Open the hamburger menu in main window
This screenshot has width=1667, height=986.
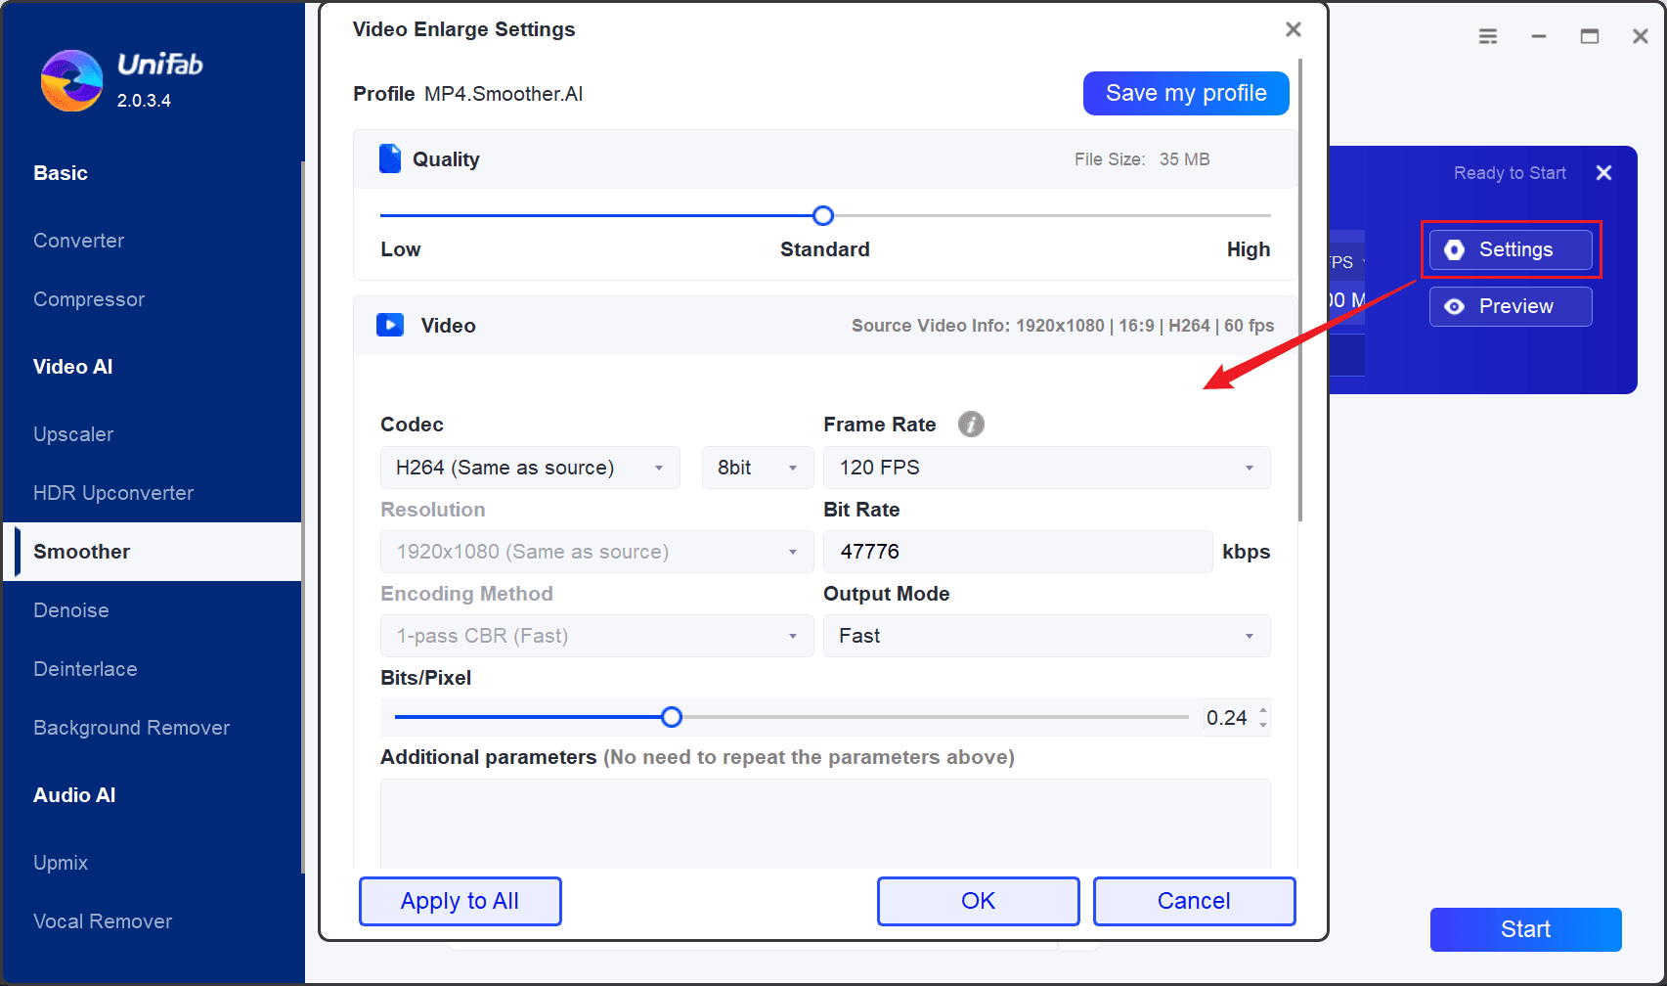click(1488, 36)
